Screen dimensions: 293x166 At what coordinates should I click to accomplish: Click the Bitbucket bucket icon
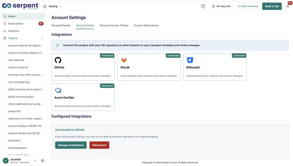coord(190,60)
